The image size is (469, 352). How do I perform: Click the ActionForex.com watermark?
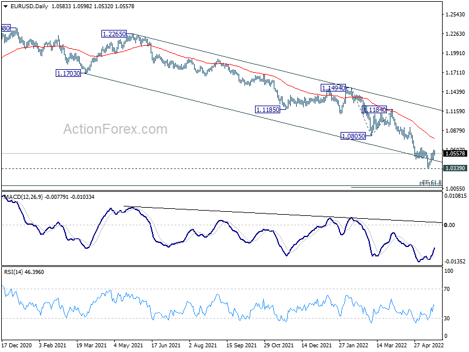pos(115,129)
